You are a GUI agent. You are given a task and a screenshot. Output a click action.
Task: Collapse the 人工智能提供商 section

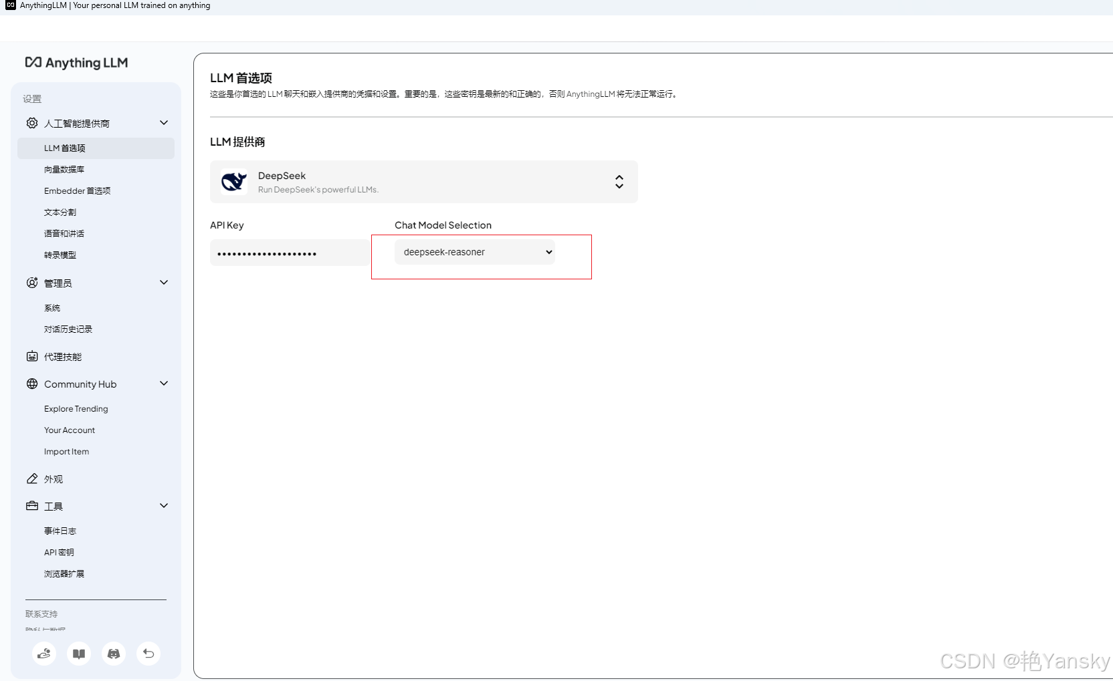coord(163,122)
